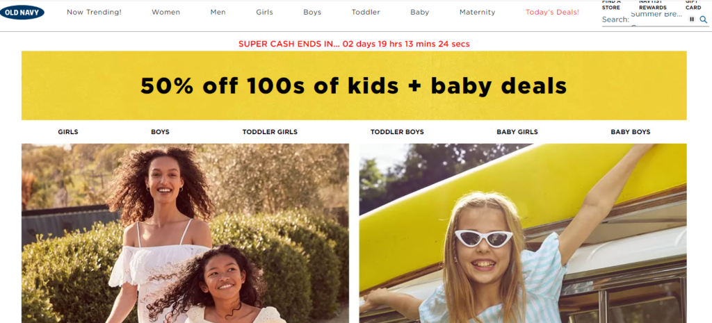Image resolution: width=712 pixels, height=323 pixels.
Task: Open the Girls top navigation menu
Action: point(264,13)
